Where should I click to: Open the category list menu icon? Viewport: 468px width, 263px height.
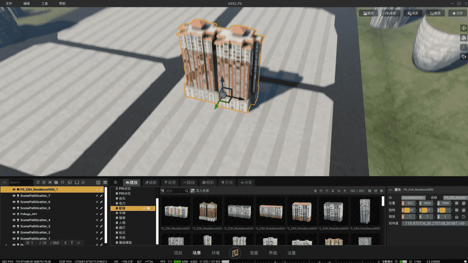coord(116,182)
